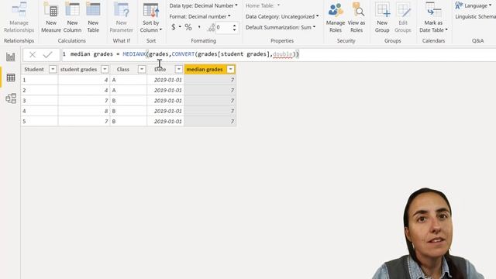This screenshot has width=496, height=279.
Task: Select the Student column header
Action: tap(34, 69)
